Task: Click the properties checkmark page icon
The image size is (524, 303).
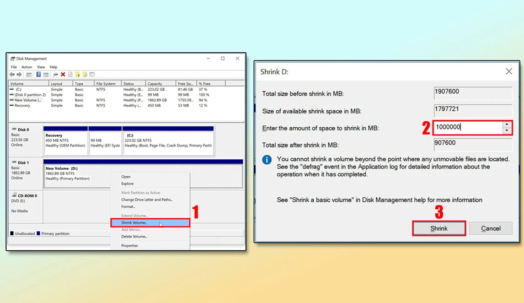Action: click(70, 74)
